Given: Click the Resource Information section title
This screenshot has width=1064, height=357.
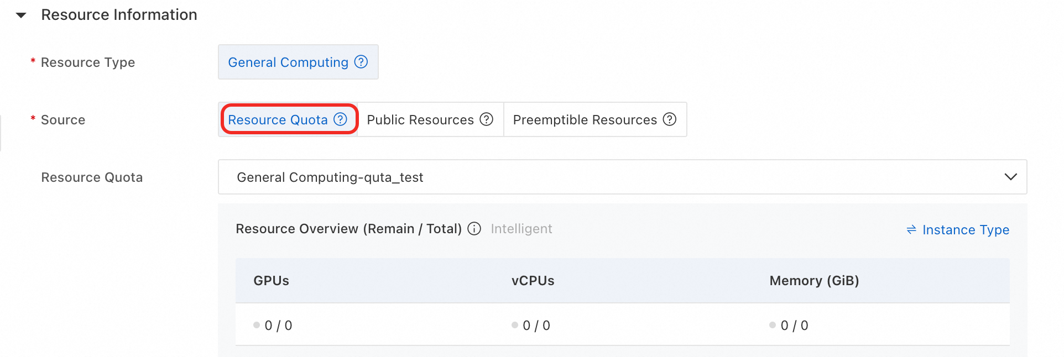Looking at the screenshot, I should click(x=119, y=15).
